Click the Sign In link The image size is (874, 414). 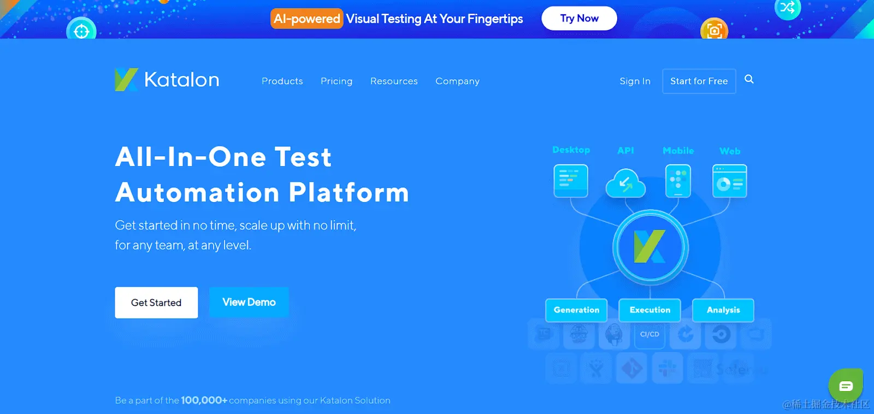coord(635,81)
